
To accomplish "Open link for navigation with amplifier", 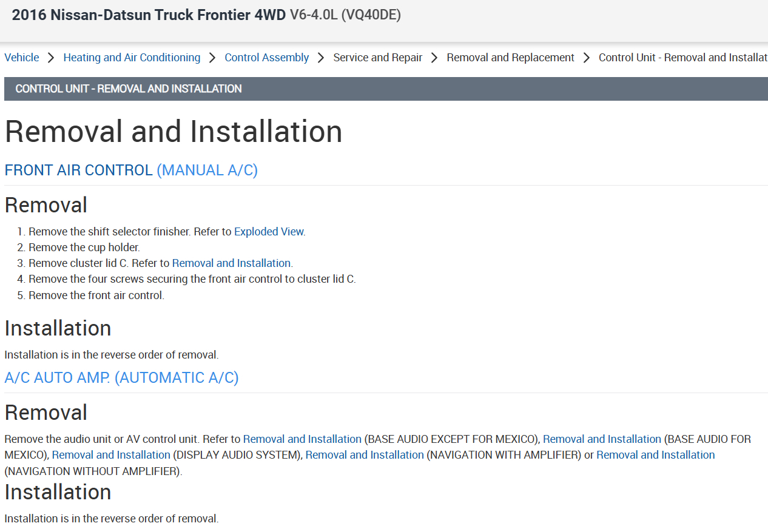I will pos(365,455).
